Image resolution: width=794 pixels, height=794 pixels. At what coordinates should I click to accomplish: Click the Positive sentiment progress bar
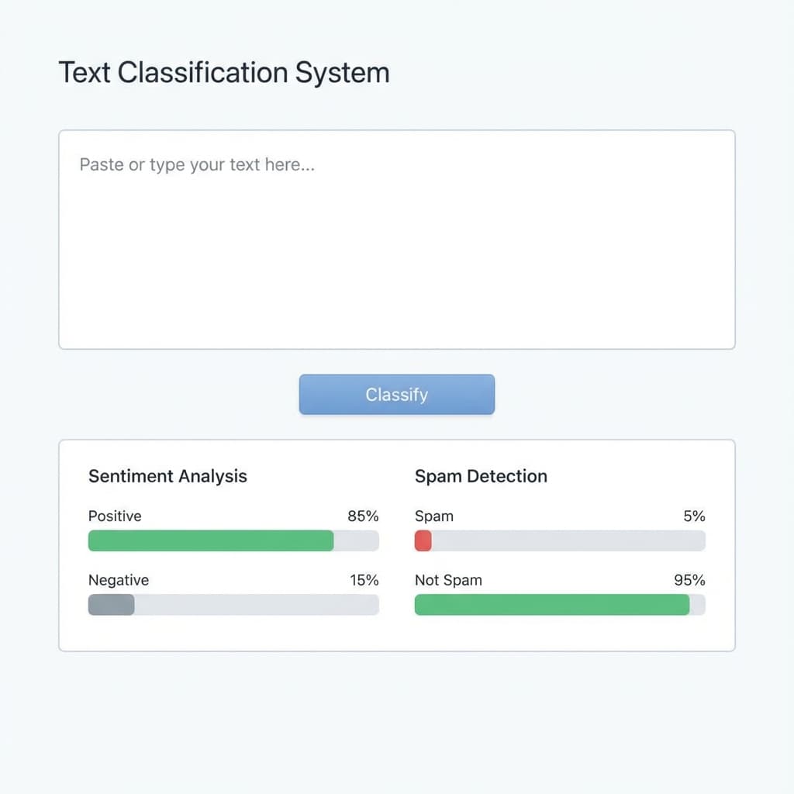(x=233, y=540)
